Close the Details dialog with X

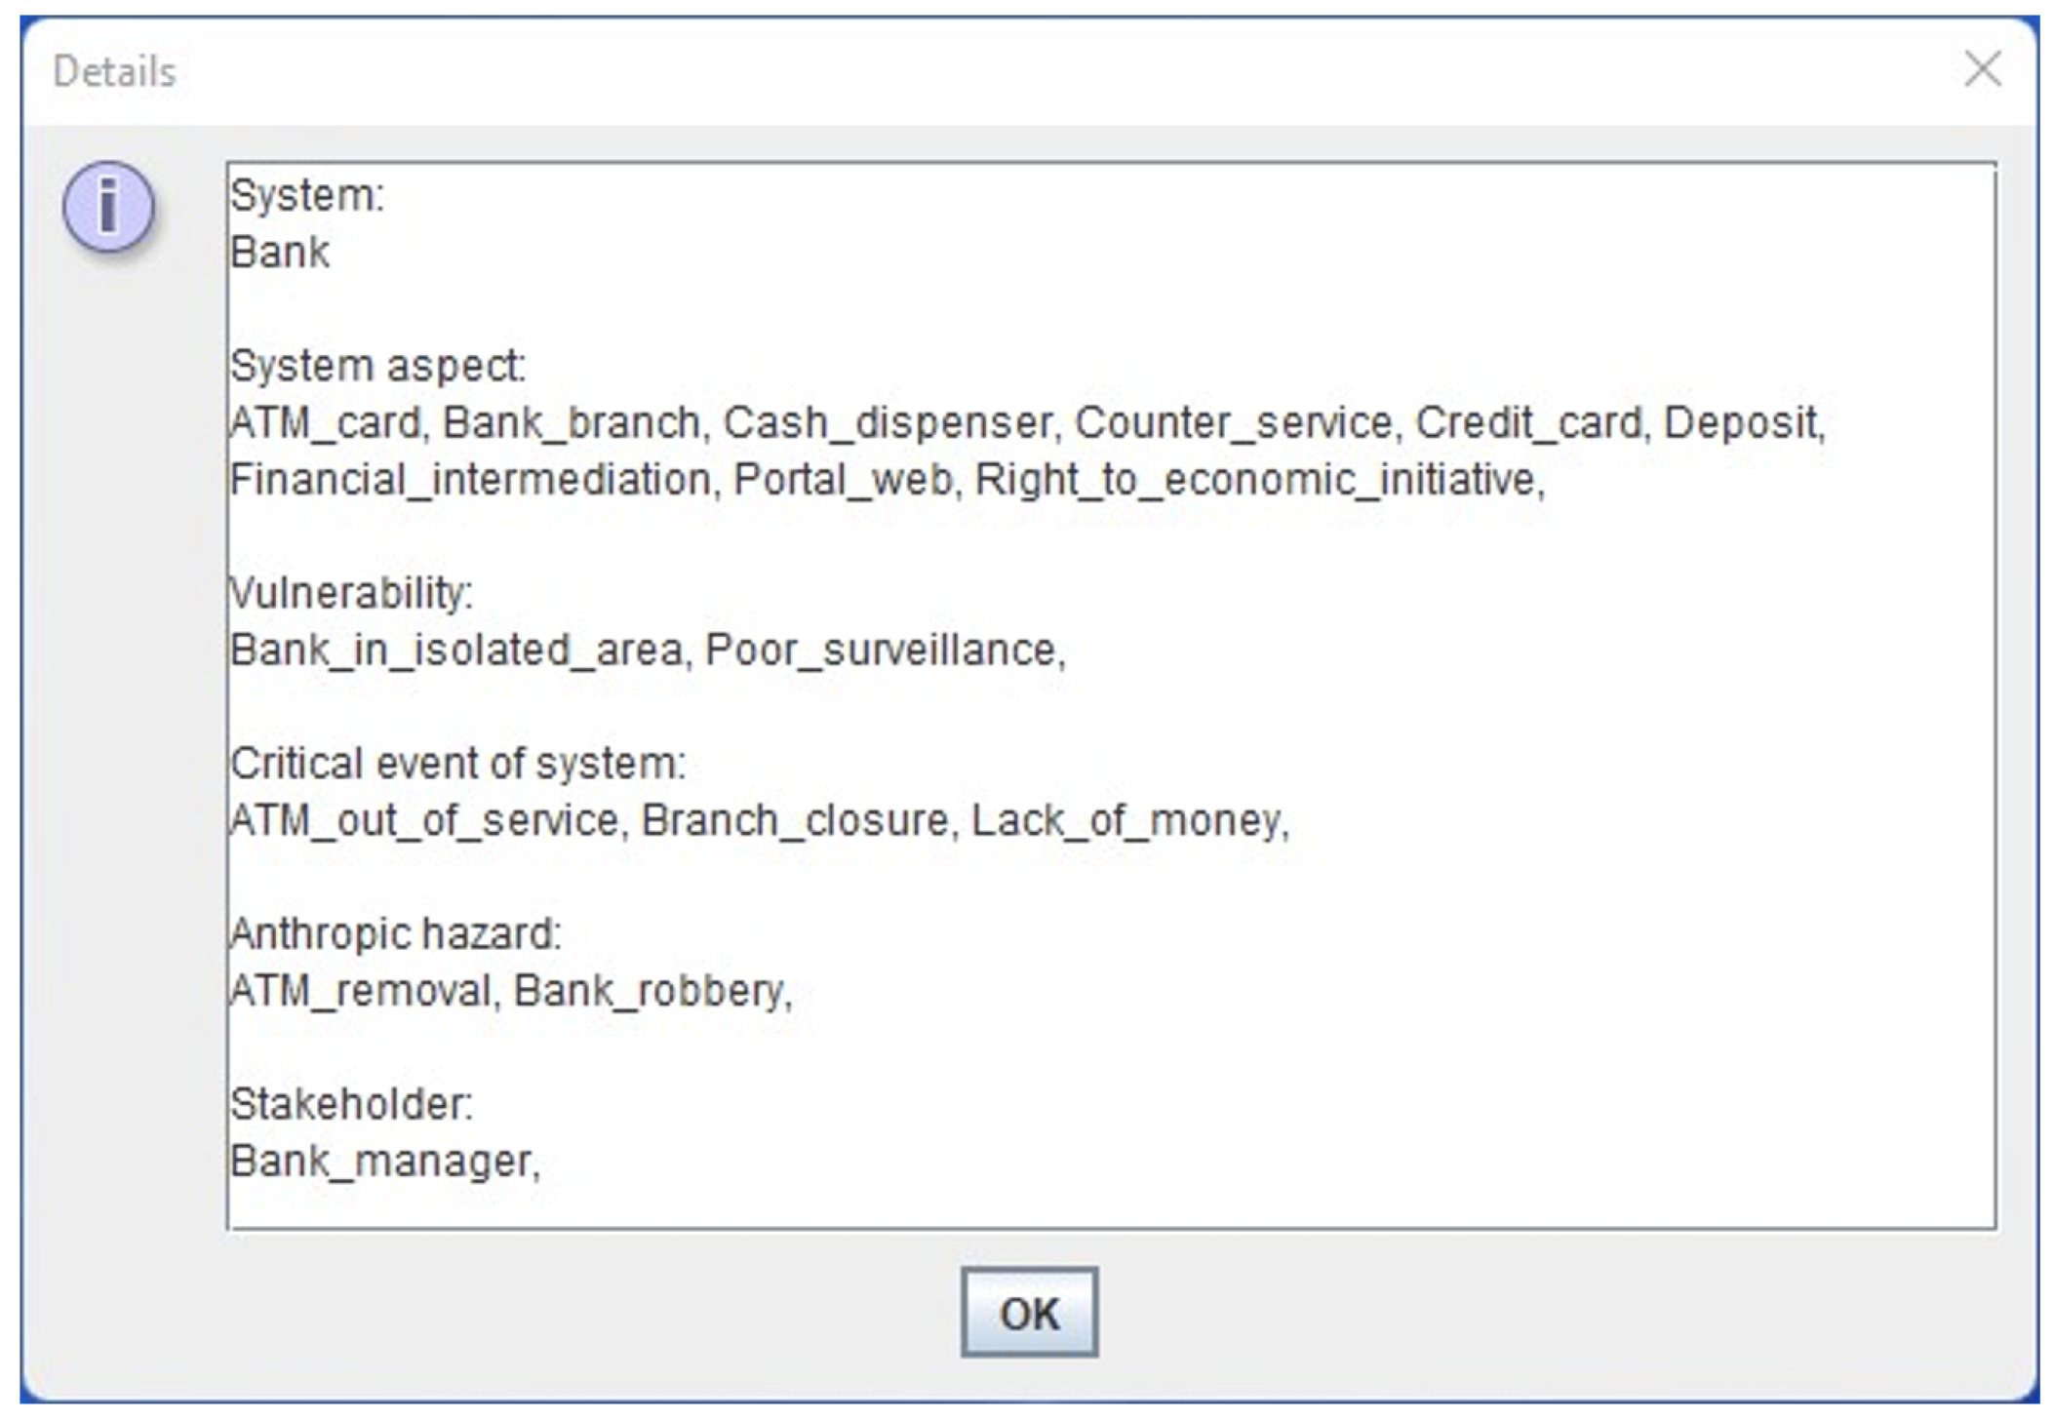(x=1982, y=69)
